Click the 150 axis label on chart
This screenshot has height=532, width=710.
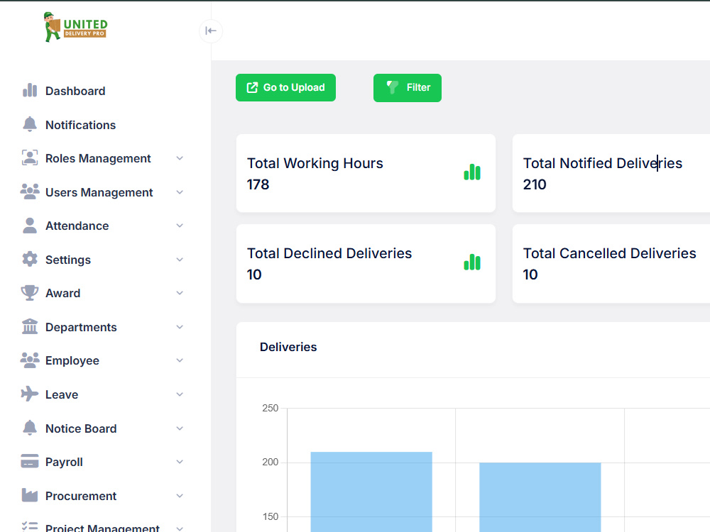271,516
